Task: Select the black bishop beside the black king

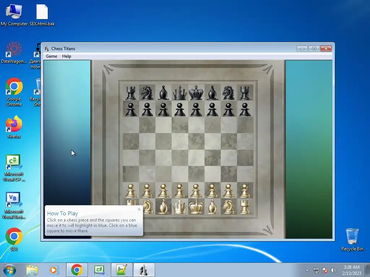Action: [x=212, y=93]
